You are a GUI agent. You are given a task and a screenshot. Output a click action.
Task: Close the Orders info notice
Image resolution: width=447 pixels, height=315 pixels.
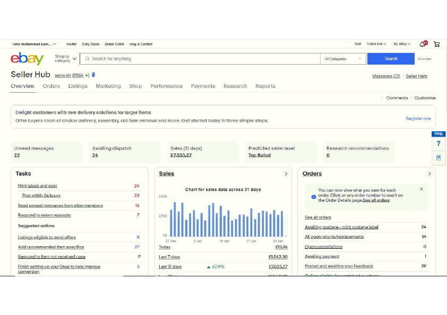pyautogui.click(x=422, y=189)
